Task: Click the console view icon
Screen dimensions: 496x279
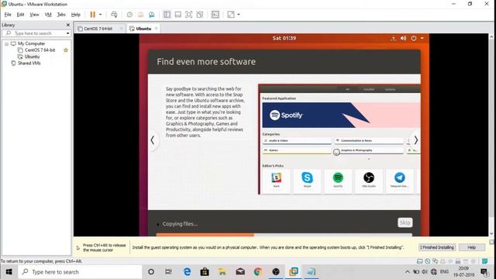Action: (x=215, y=15)
